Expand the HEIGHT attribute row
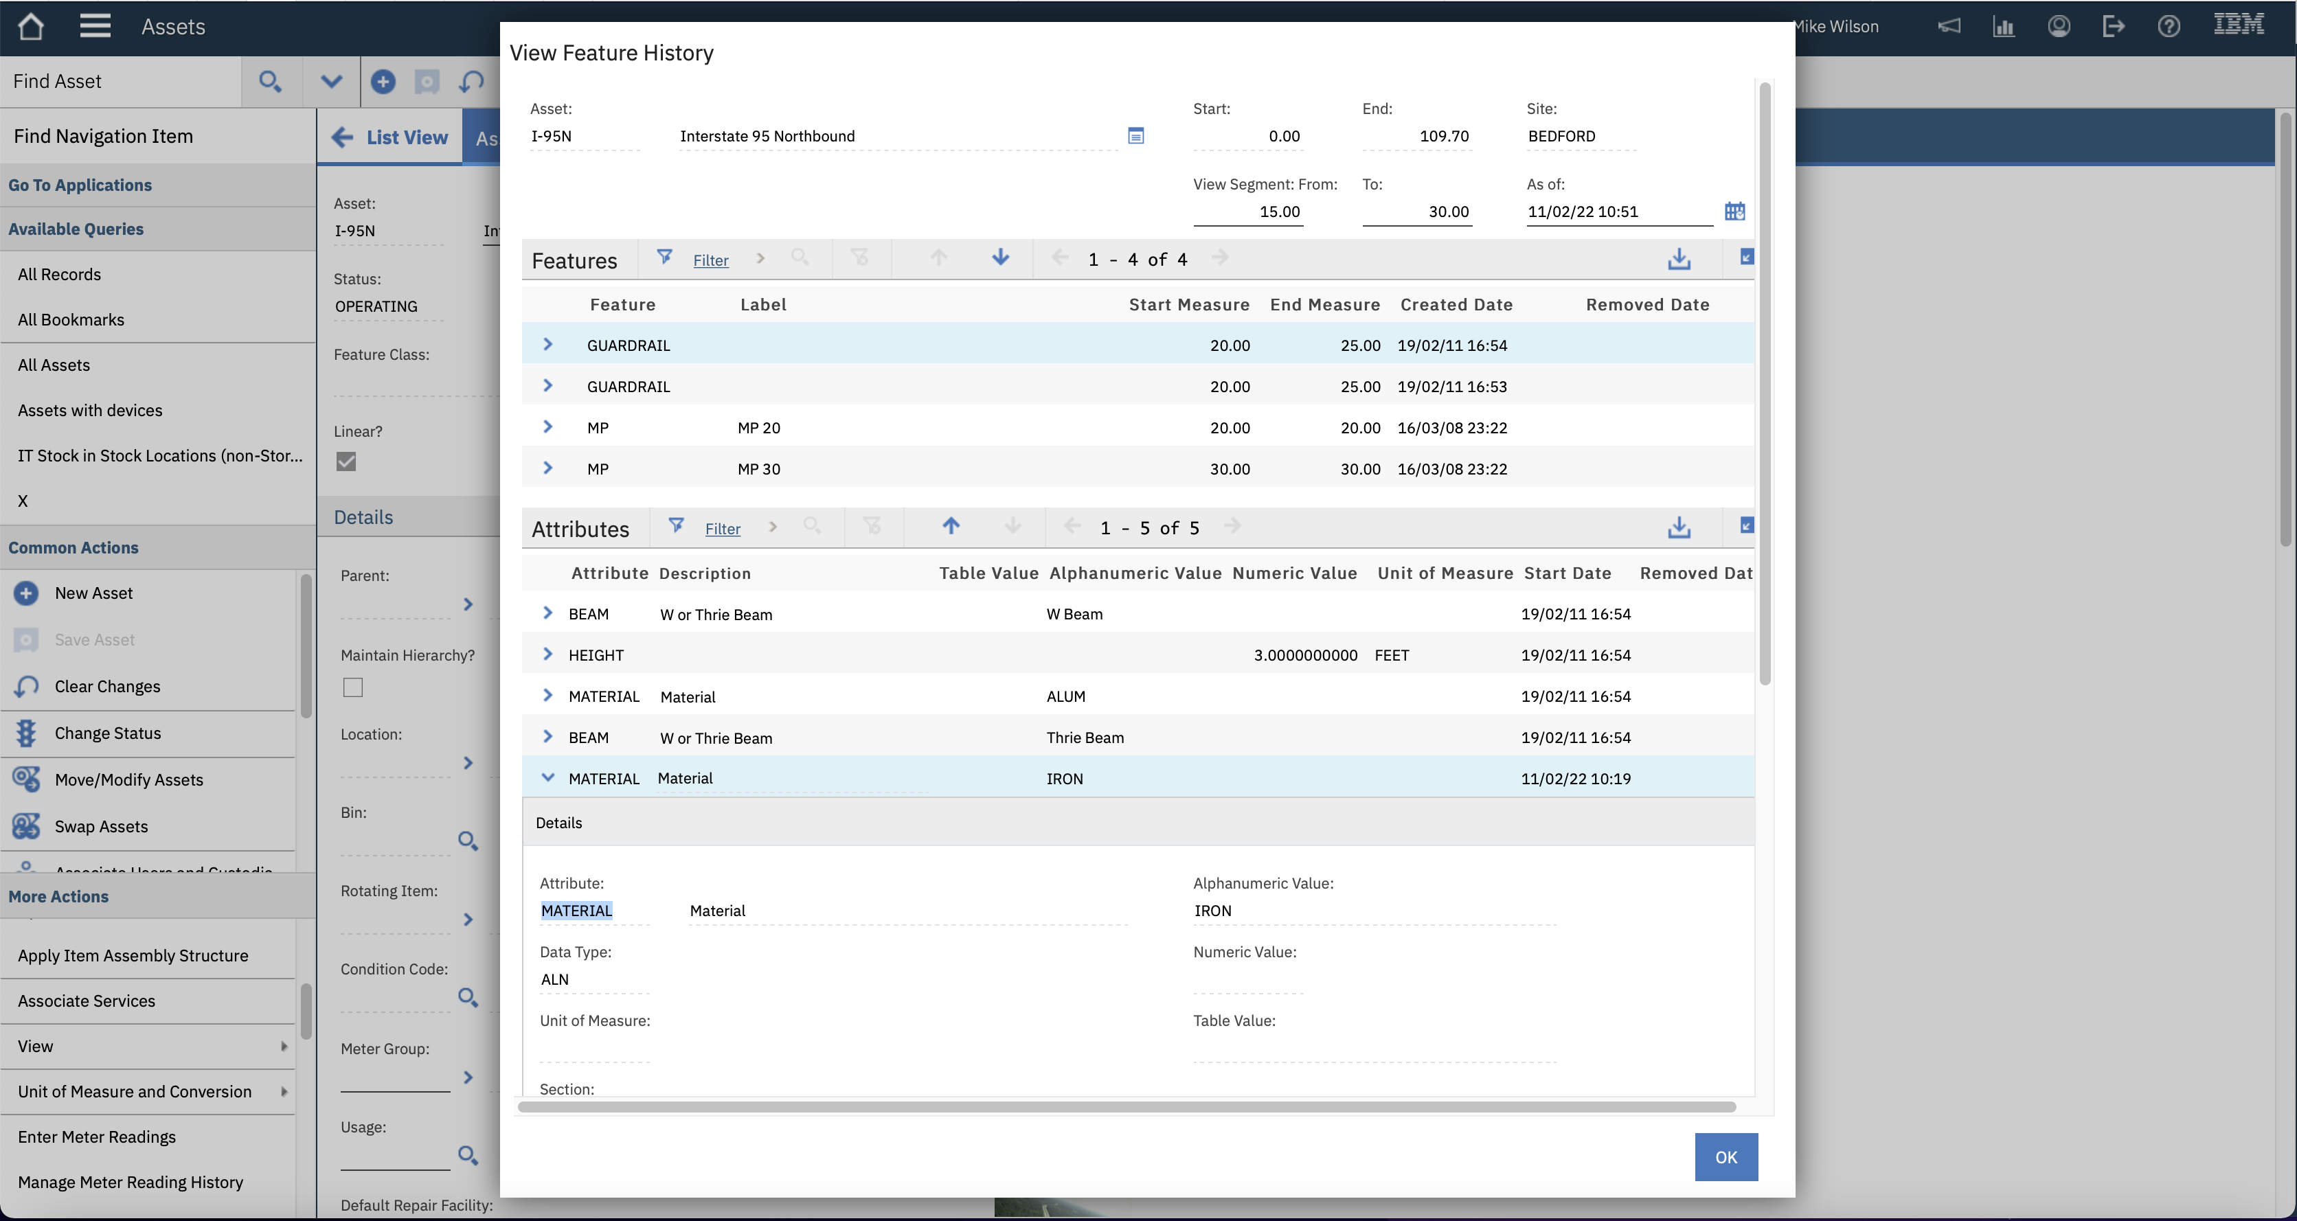This screenshot has width=2297, height=1221. point(547,653)
